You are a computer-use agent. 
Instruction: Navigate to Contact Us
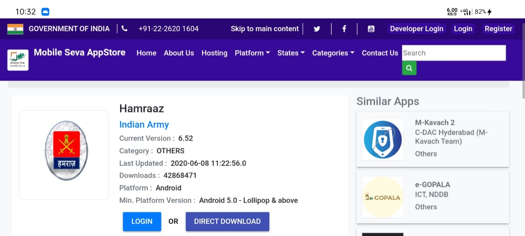coord(380,53)
